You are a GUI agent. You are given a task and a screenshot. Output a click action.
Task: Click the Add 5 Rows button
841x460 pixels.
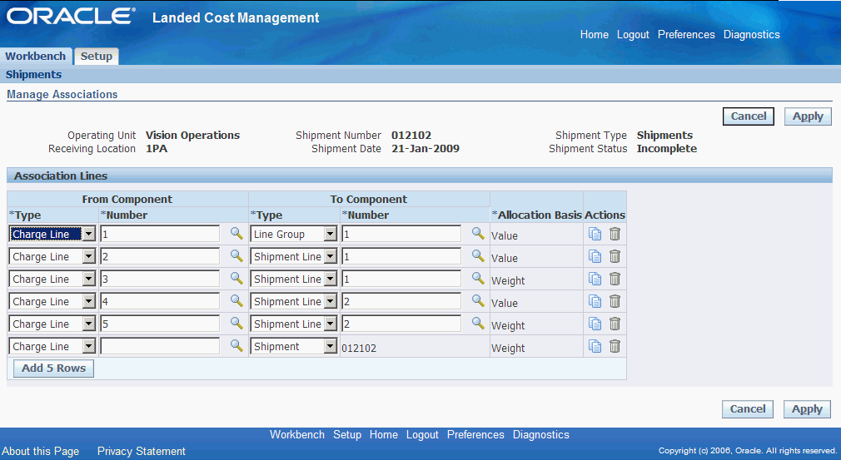(x=53, y=368)
